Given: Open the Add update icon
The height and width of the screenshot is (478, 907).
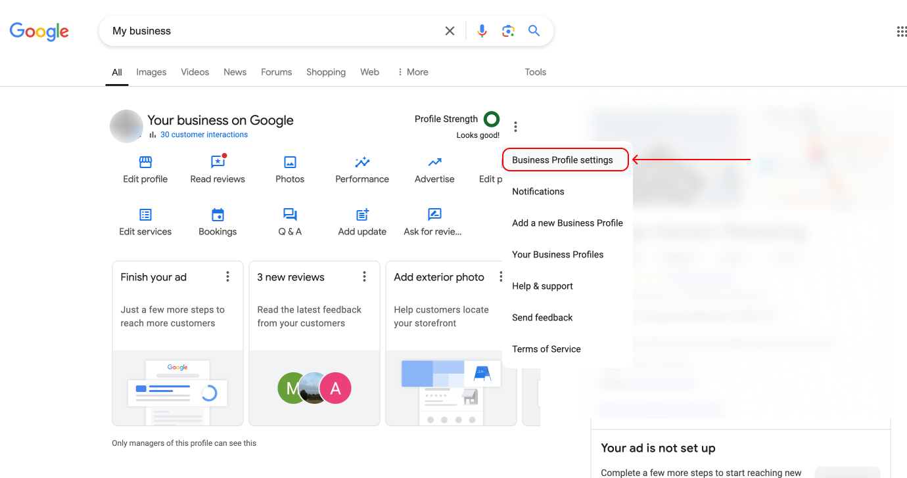Looking at the screenshot, I should point(362,215).
